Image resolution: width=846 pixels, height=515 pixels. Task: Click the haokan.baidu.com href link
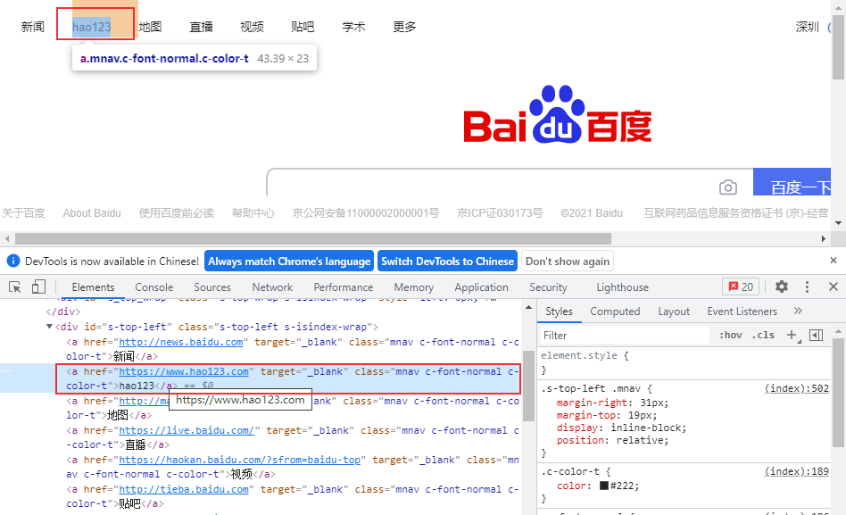[x=239, y=460]
